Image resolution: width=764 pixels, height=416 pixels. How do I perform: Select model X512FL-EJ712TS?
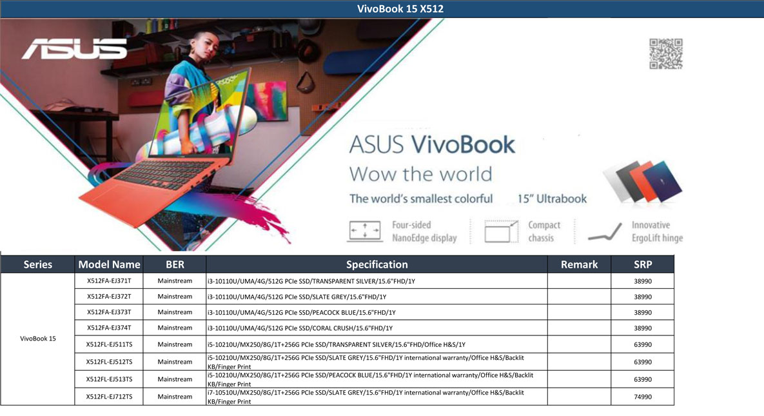point(109,397)
